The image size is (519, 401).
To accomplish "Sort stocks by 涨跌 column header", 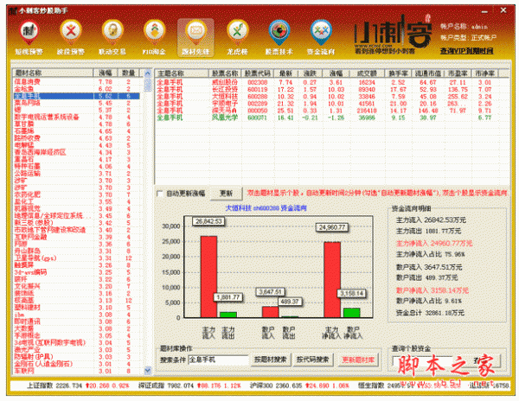I will (310, 73).
